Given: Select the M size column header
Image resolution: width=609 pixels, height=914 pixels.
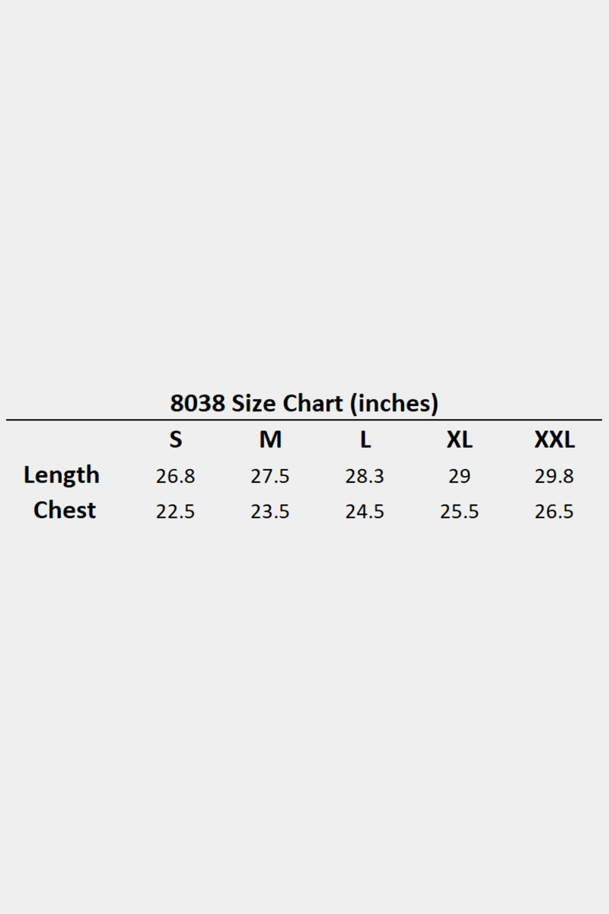Looking at the screenshot, I should [270, 439].
